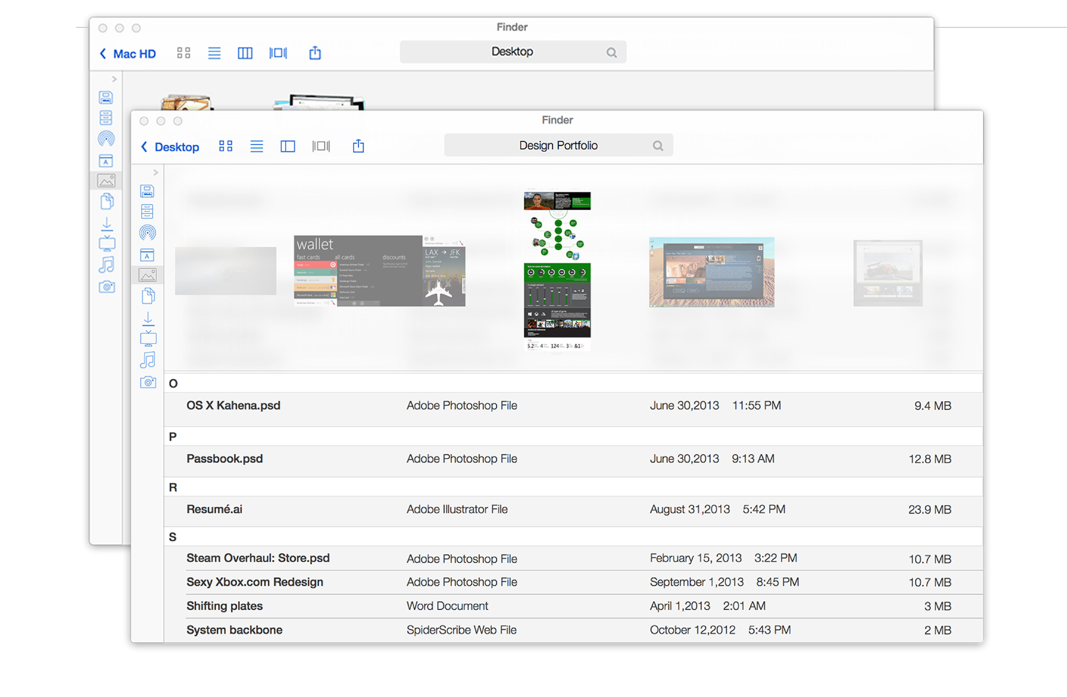Open camera Pictures icon in front sidebar
1067x697 pixels.
click(148, 382)
